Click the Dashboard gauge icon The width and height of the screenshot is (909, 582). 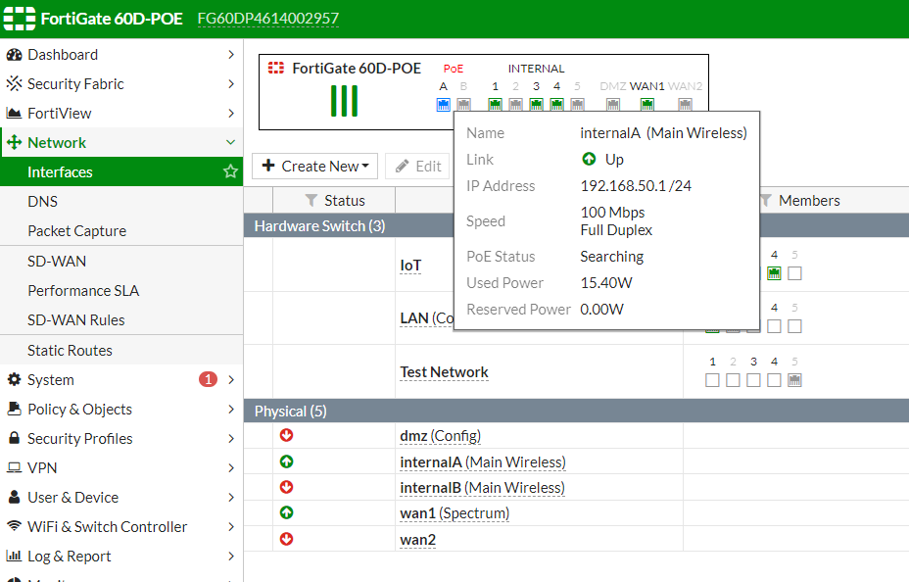click(14, 55)
